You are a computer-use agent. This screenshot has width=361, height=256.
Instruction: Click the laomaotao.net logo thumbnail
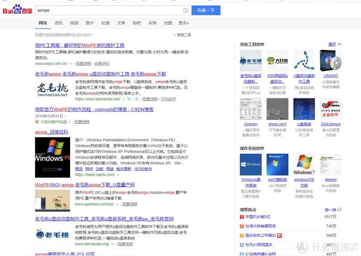tap(53, 89)
